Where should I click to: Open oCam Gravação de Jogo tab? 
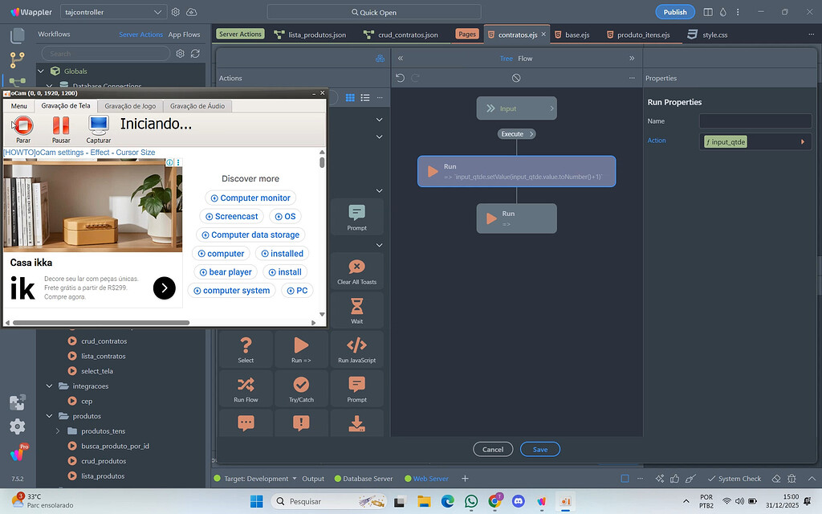click(x=130, y=106)
